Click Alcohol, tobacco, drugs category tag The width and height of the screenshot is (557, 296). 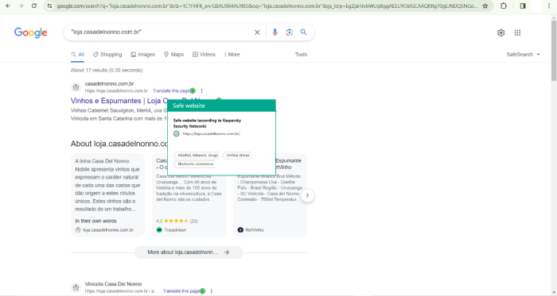pyautogui.click(x=197, y=156)
